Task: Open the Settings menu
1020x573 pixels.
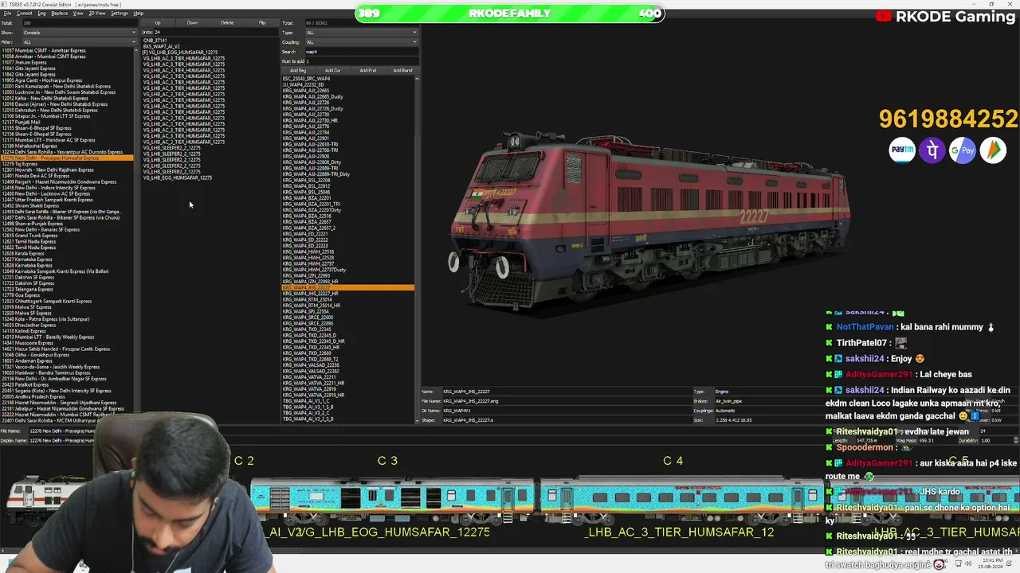Action: tap(119, 14)
